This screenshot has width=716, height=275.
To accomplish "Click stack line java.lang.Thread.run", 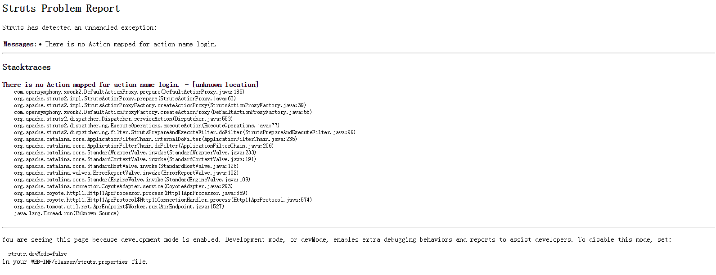I will coord(66,213).
